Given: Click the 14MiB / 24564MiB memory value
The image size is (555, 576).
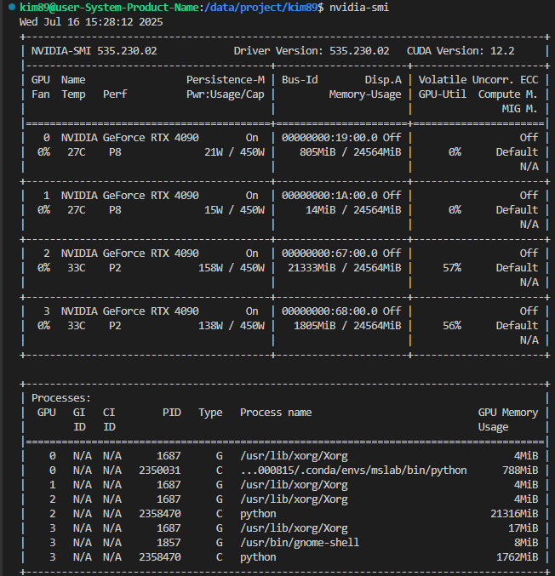Looking at the screenshot, I should point(353,210).
